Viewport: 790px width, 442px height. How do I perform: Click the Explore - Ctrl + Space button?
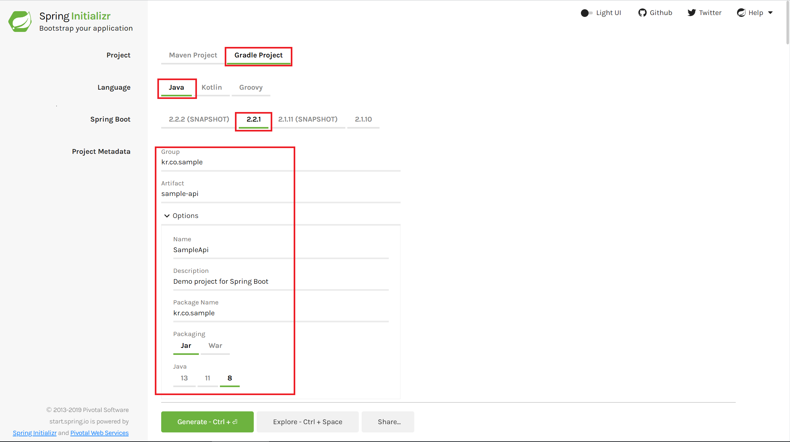click(307, 422)
